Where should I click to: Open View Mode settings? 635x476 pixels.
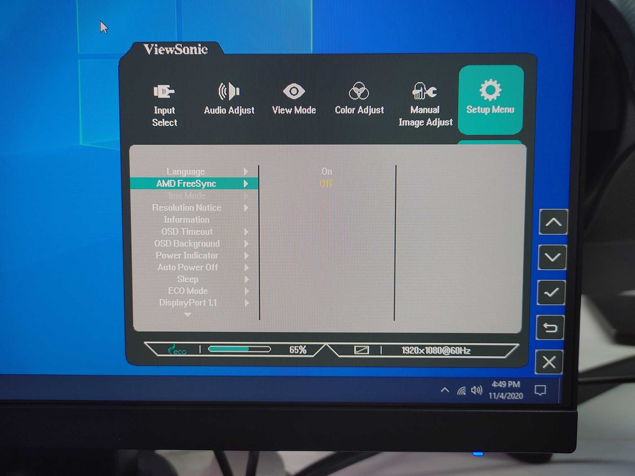tap(294, 91)
